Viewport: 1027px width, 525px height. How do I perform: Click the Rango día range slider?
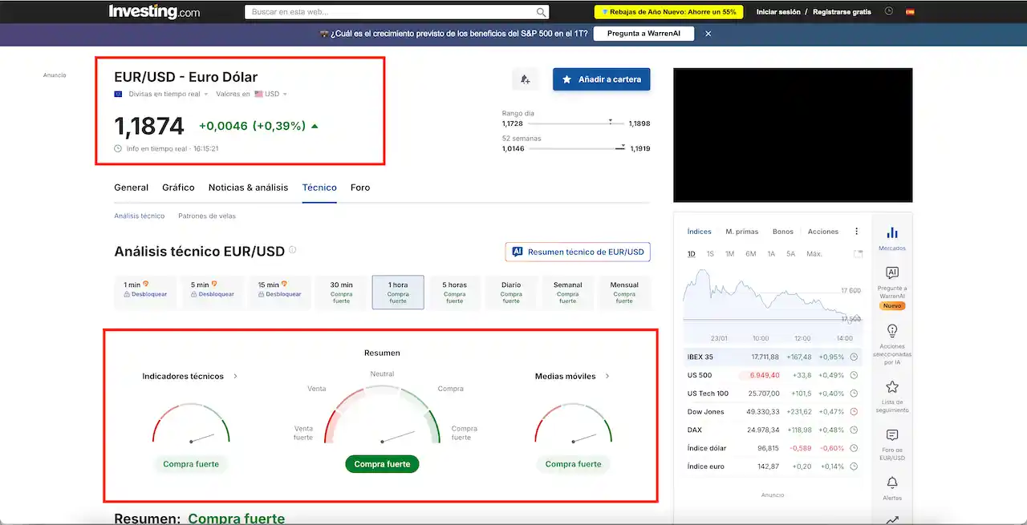[576, 123]
